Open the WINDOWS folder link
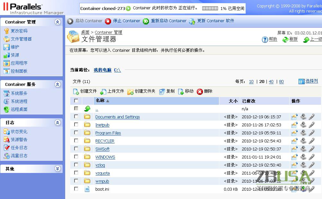Viewport: 322px width, 199px height. point(105,157)
